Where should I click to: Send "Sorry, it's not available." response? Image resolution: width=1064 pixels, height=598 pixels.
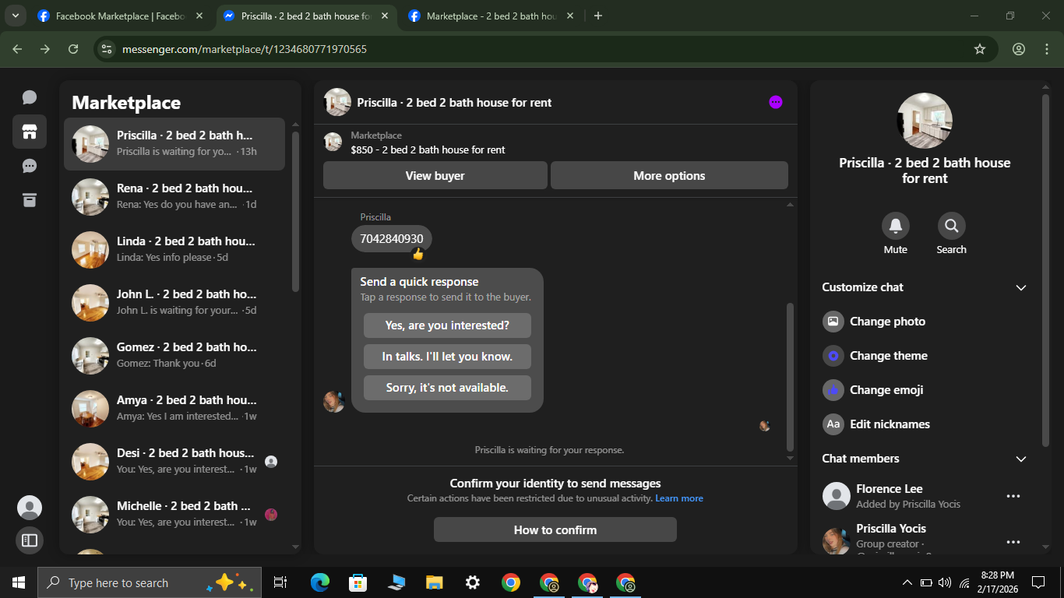pyautogui.click(x=447, y=388)
